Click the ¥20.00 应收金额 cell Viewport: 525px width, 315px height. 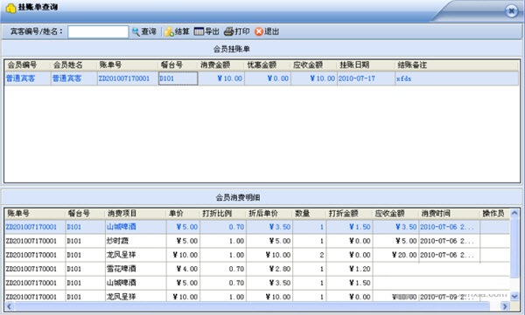click(x=395, y=255)
